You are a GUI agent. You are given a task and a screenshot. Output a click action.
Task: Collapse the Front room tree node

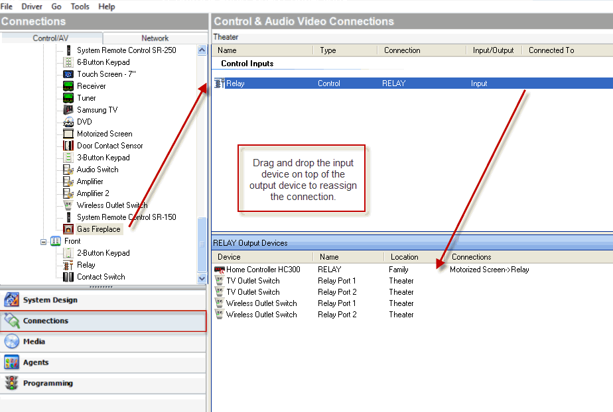43,242
